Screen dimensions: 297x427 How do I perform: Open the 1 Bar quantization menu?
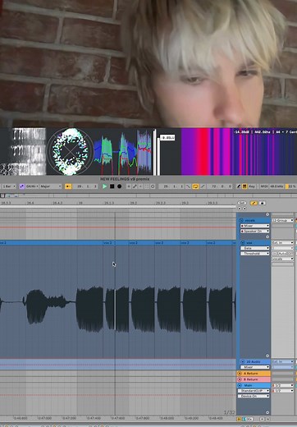9,186
